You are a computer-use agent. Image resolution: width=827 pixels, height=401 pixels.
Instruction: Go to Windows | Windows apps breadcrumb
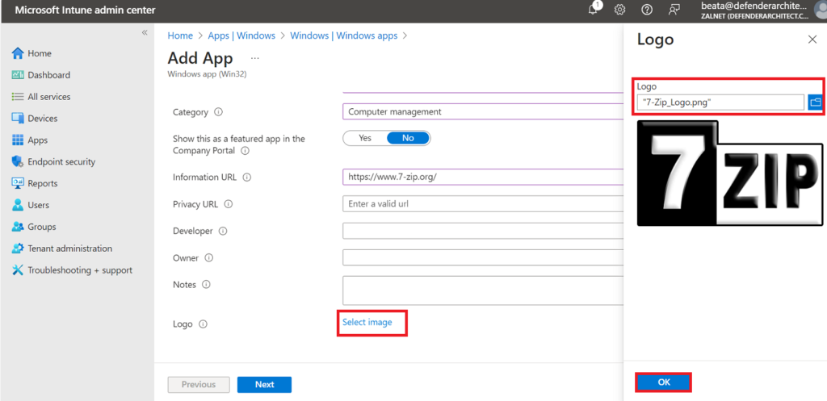[344, 36]
